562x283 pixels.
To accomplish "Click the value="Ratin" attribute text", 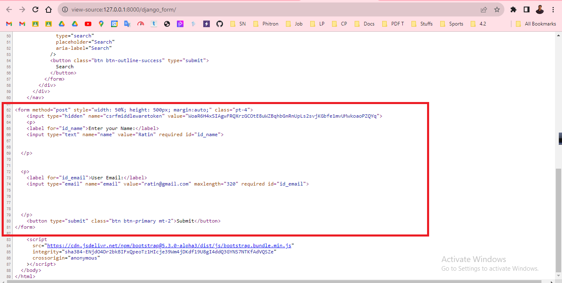I will [137, 135].
